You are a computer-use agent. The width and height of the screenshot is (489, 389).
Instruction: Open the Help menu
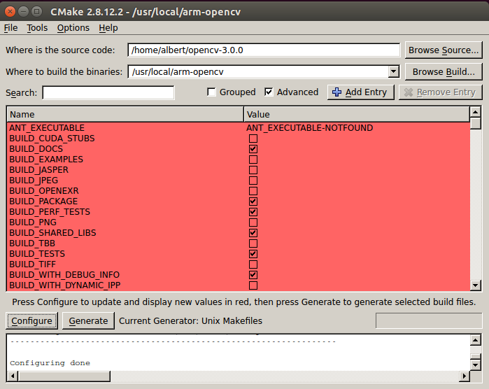(x=108, y=28)
